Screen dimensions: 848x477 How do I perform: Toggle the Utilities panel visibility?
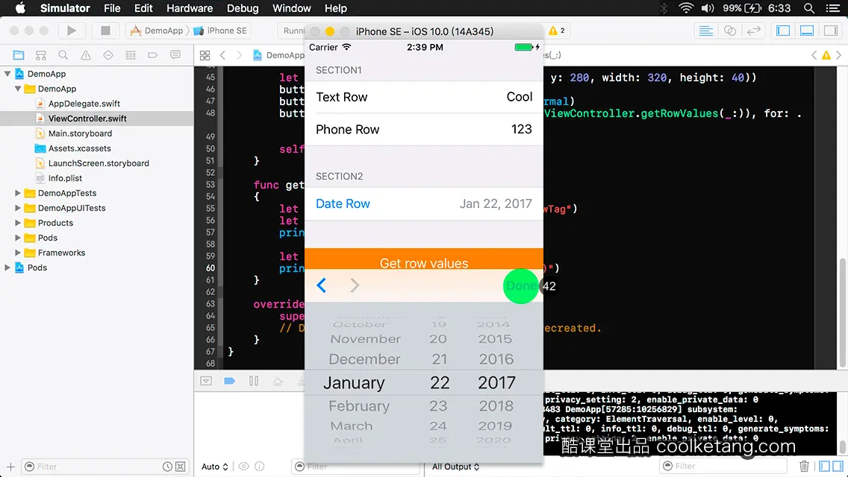(x=831, y=31)
